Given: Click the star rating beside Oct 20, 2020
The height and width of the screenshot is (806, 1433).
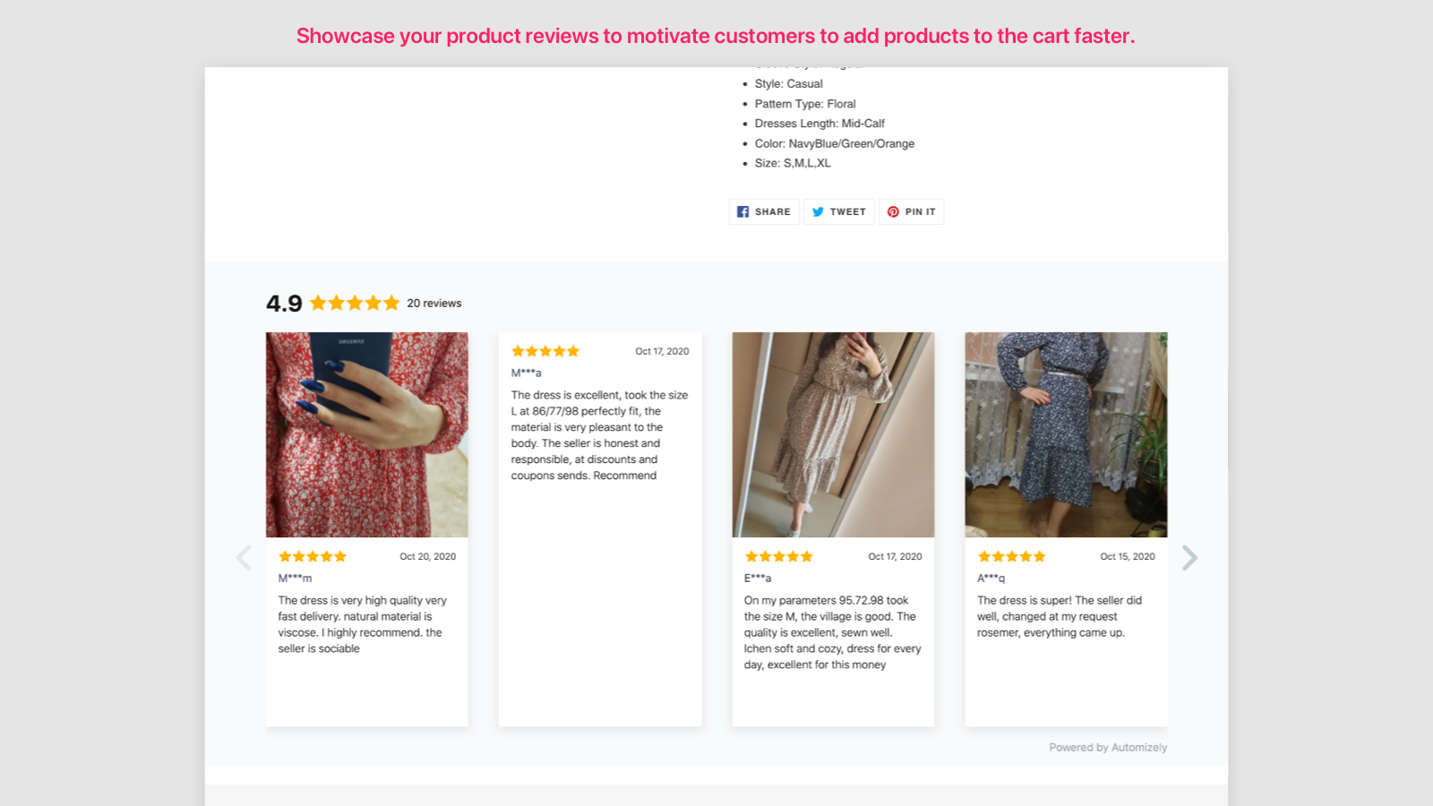Looking at the screenshot, I should click(x=312, y=555).
